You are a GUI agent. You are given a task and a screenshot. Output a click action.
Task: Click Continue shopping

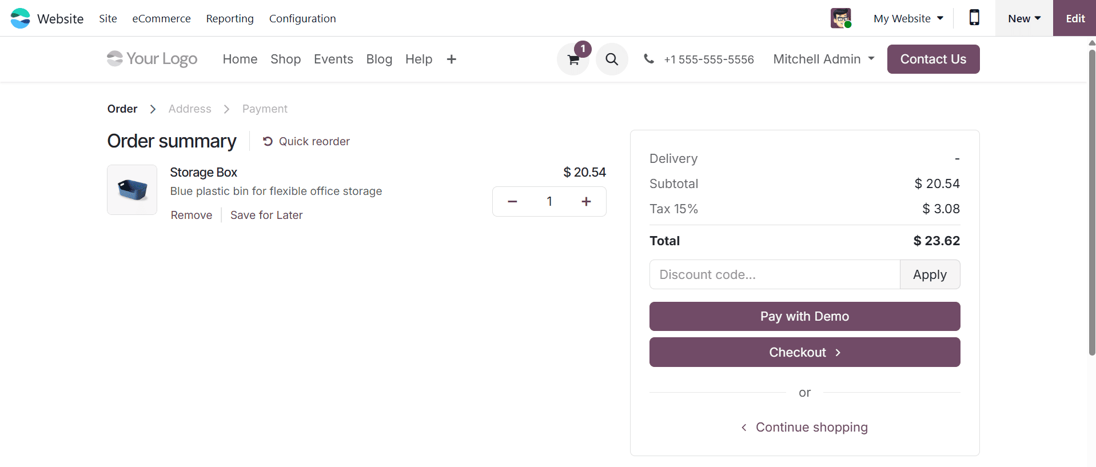804,427
